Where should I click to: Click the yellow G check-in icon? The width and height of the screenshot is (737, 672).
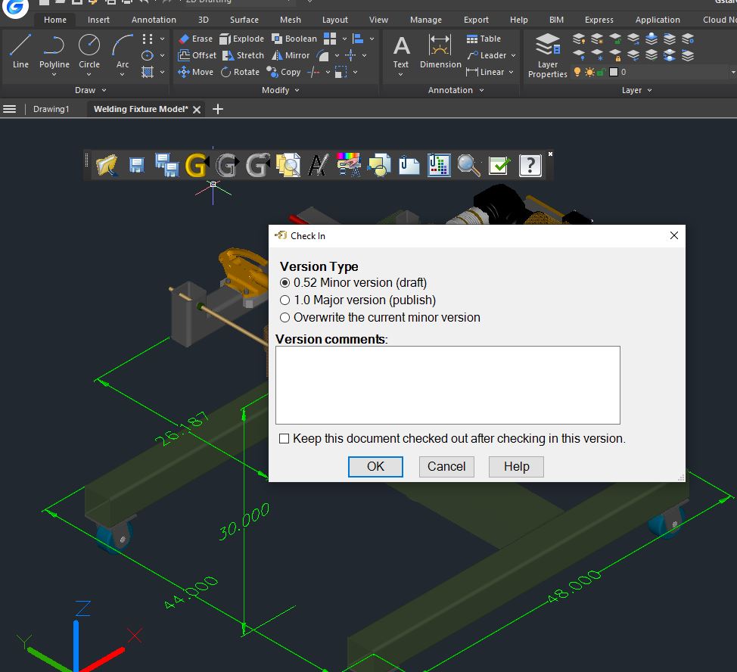click(x=197, y=166)
